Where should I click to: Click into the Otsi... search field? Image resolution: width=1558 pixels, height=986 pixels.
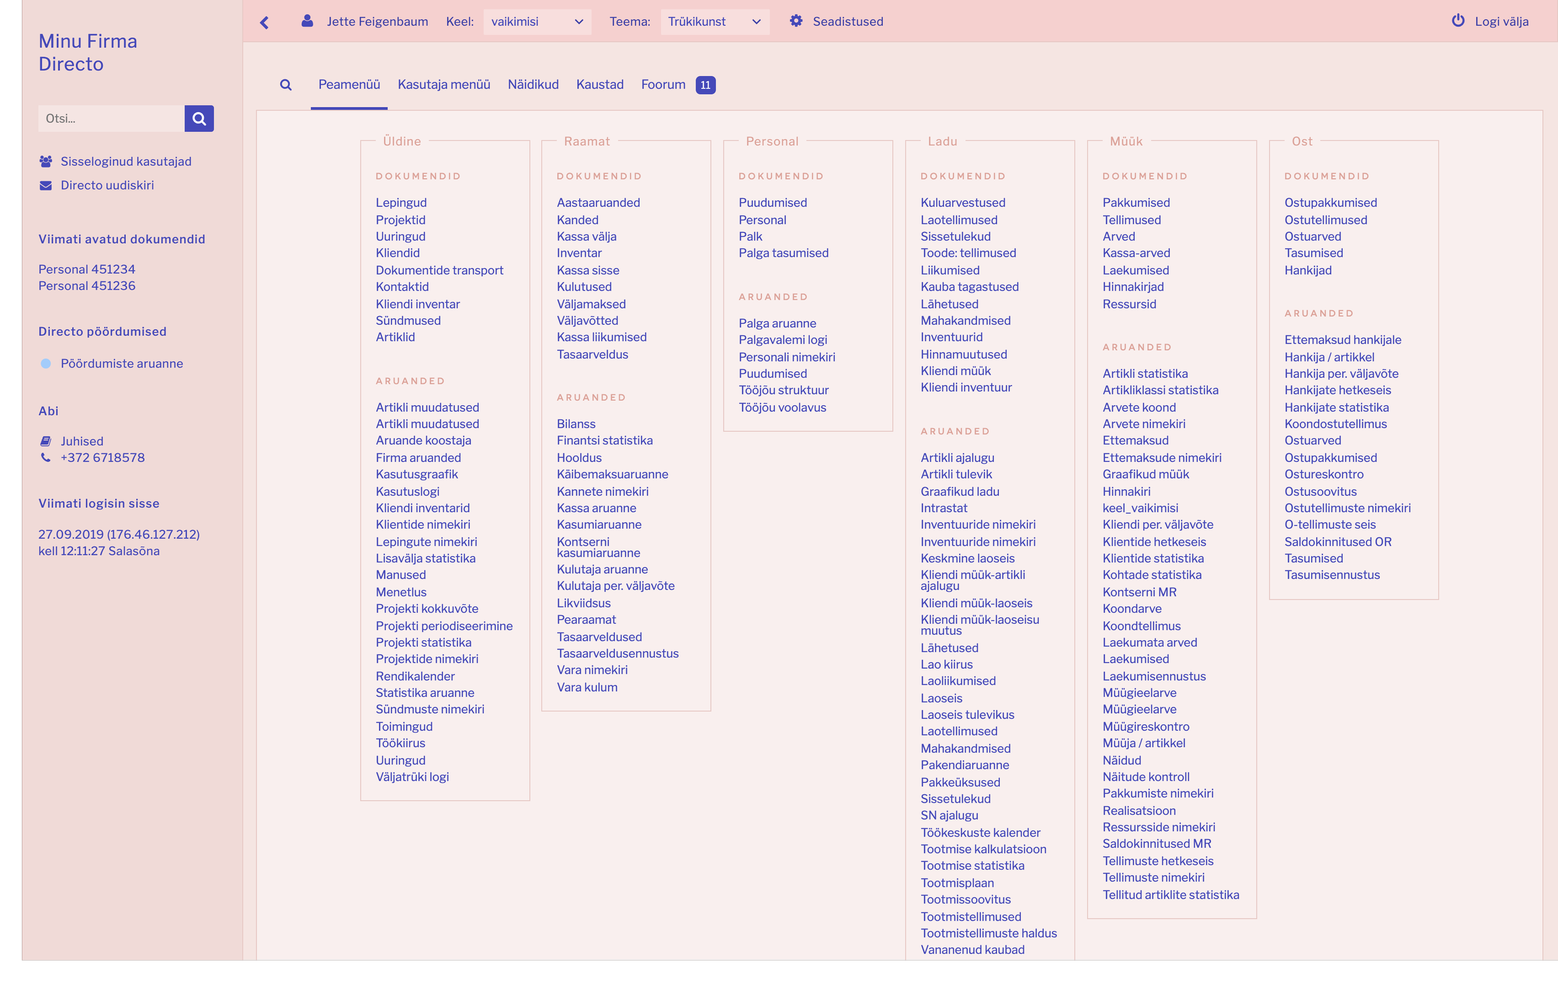112,118
